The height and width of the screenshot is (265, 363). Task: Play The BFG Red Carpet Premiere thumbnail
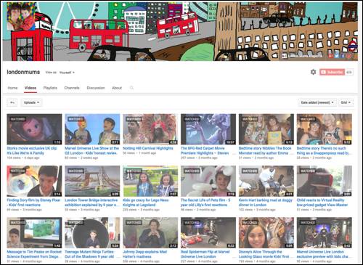pyautogui.click(x=208, y=129)
